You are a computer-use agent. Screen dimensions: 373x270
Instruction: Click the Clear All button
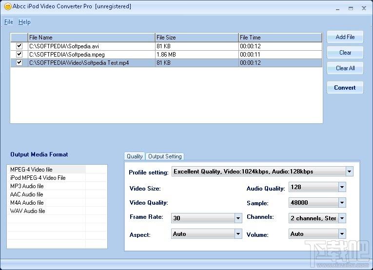[x=345, y=68]
